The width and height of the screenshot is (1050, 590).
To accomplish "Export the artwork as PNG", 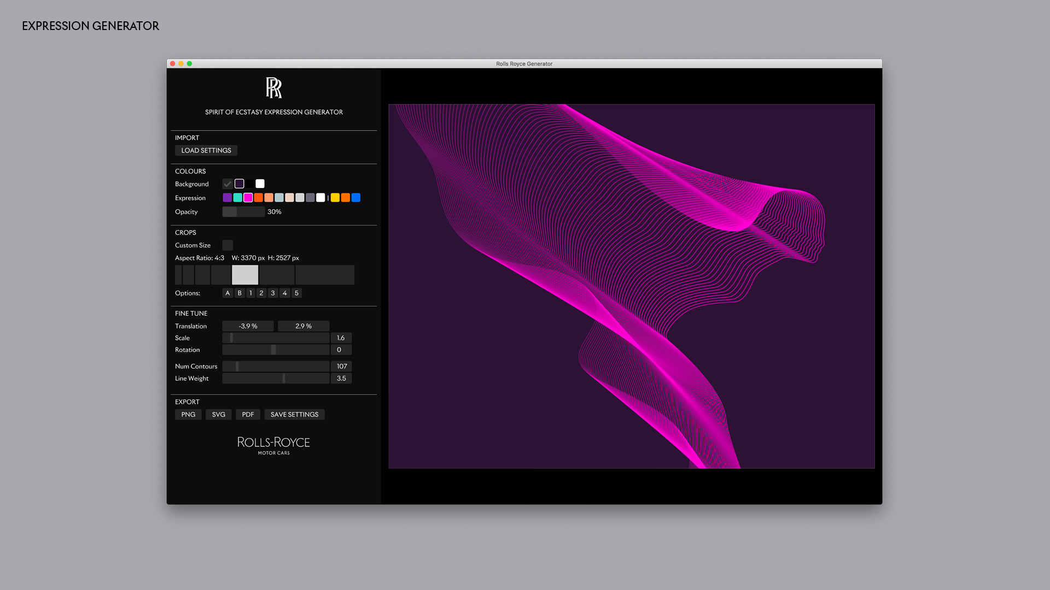I will click(x=188, y=415).
